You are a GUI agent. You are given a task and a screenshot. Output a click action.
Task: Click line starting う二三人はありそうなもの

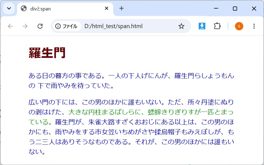[131, 142]
